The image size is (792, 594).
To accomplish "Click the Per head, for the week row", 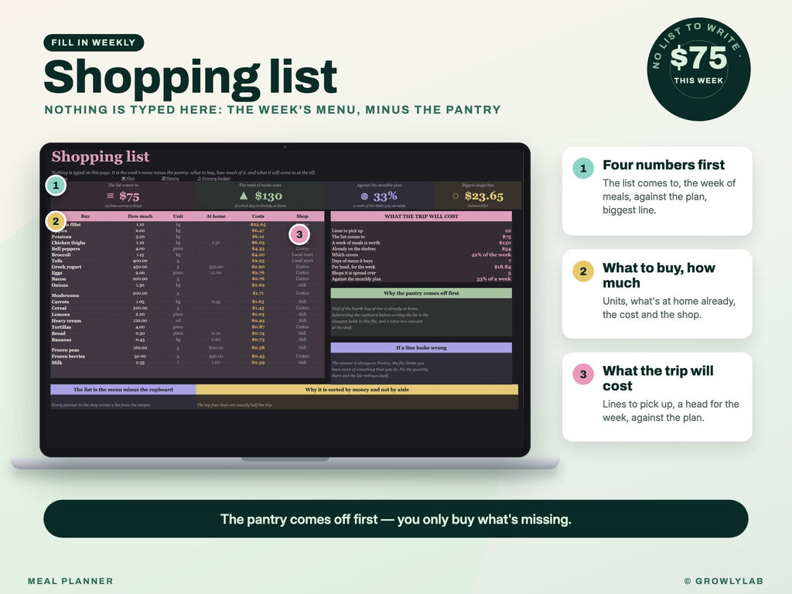I will [x=422, y=267].
